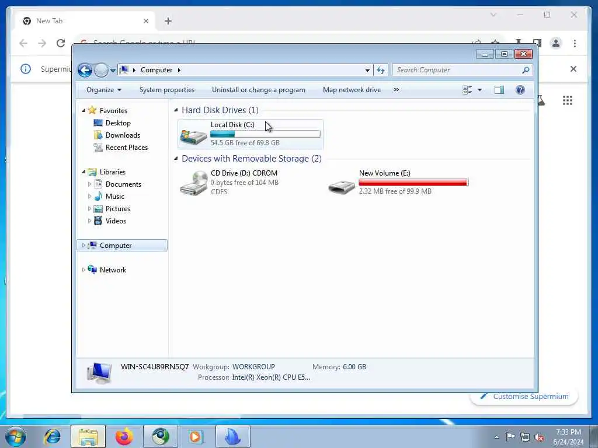Open Firefox from the taskbar
Image resolution: width=598 pixels, height=448 pixels.
pos(124,436)
